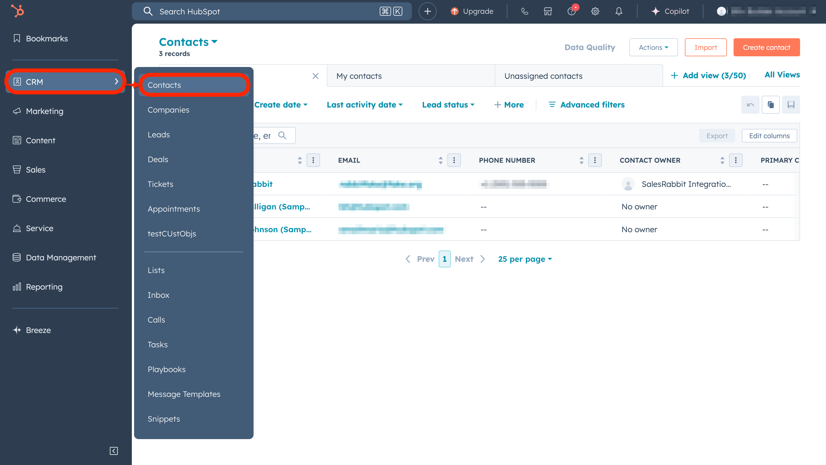Switch to the Unassigned contacts tab
The image size is (826, 465).
543,76
